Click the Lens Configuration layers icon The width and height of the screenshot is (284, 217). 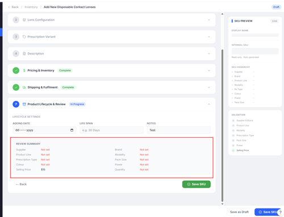24,20
